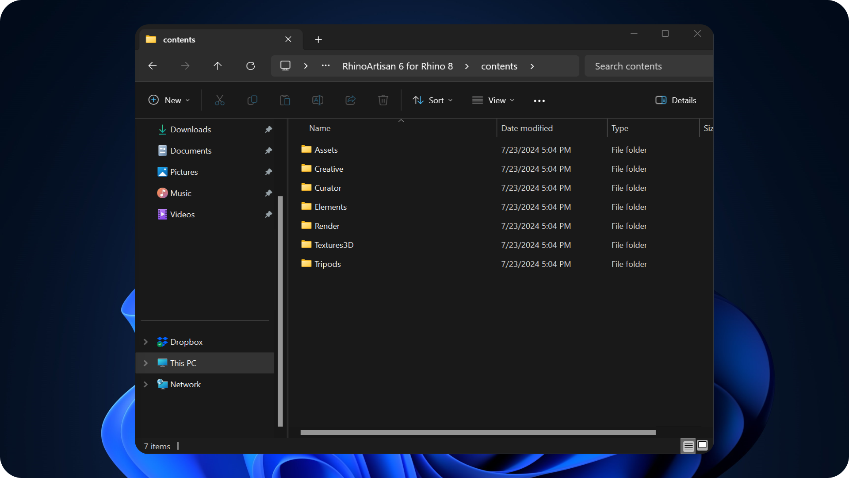This screenshot has width=849, height=478.
Task: Click the Share icon in toolbar
Action: click(x=350, y=100)
